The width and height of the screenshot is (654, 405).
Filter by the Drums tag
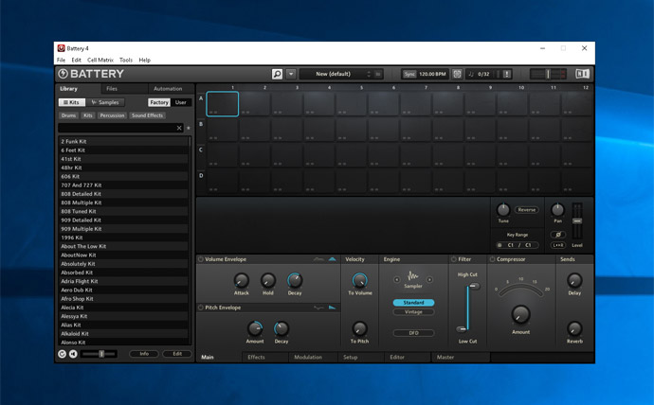[68, 115]
